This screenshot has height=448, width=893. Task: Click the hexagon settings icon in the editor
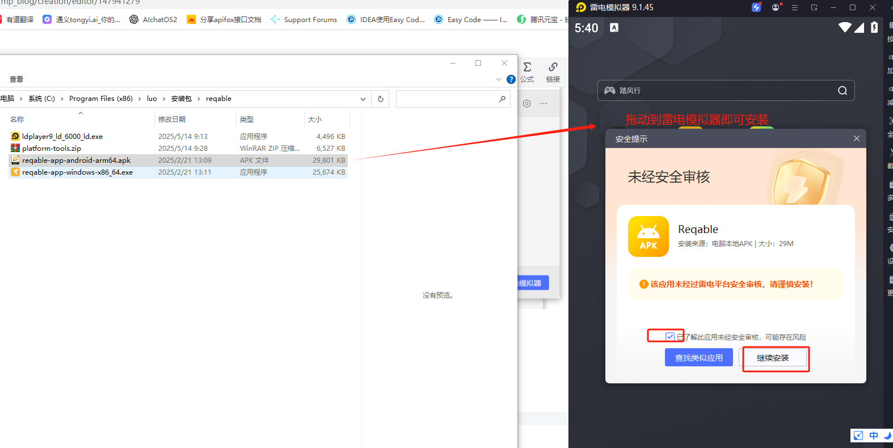point(526,104)
